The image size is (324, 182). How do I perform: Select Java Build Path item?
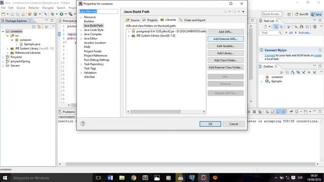pos(93,26)
